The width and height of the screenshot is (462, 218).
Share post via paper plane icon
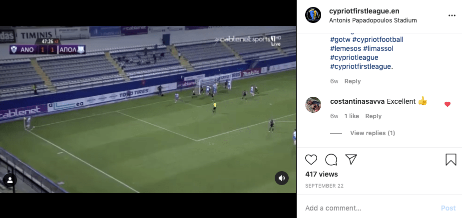point(351,159)
